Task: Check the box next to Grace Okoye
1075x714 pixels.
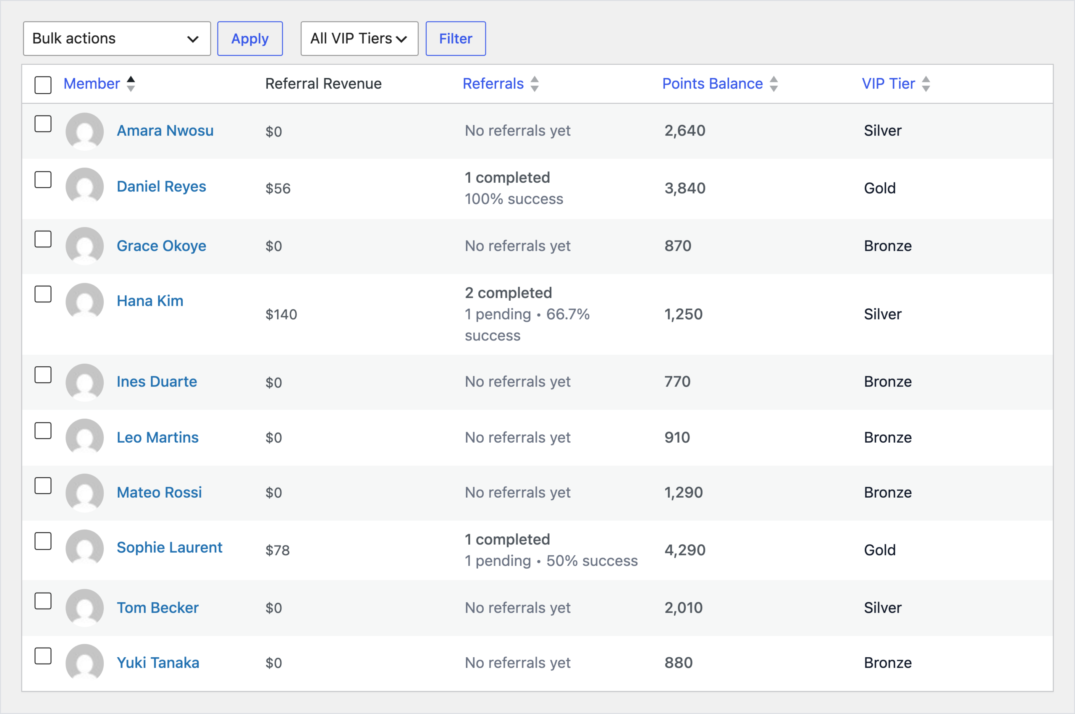Action: [43, 239]
